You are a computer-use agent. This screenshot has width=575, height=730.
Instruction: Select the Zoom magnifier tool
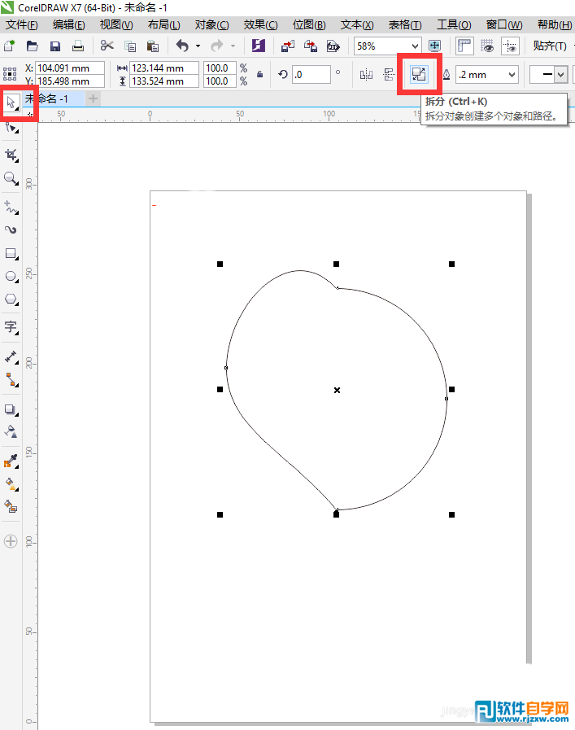[x=11, y=178]
